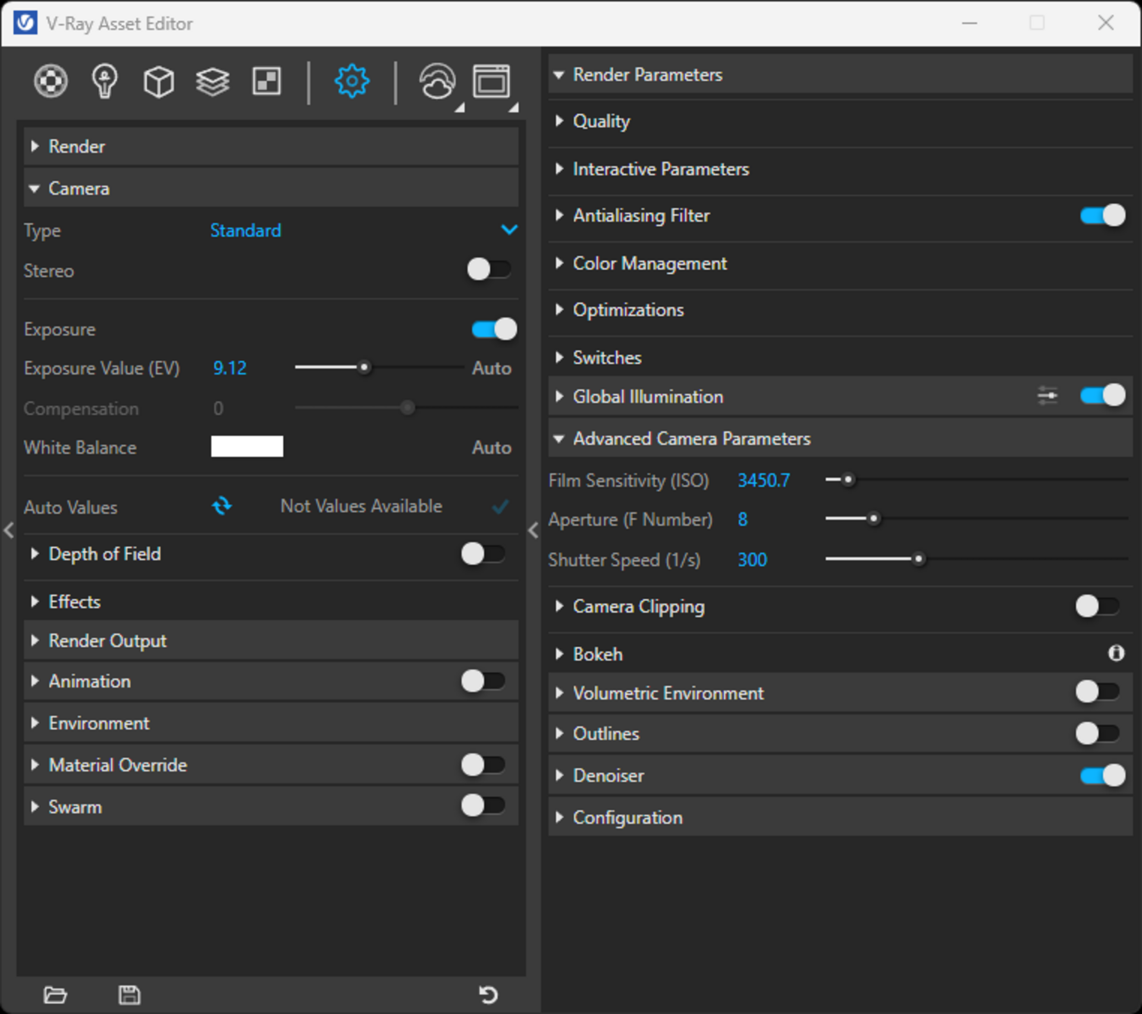The height and width of the screenshot is (1014, 1142).
Task: Enable Material Override toggle
Action: pos(483,764)
